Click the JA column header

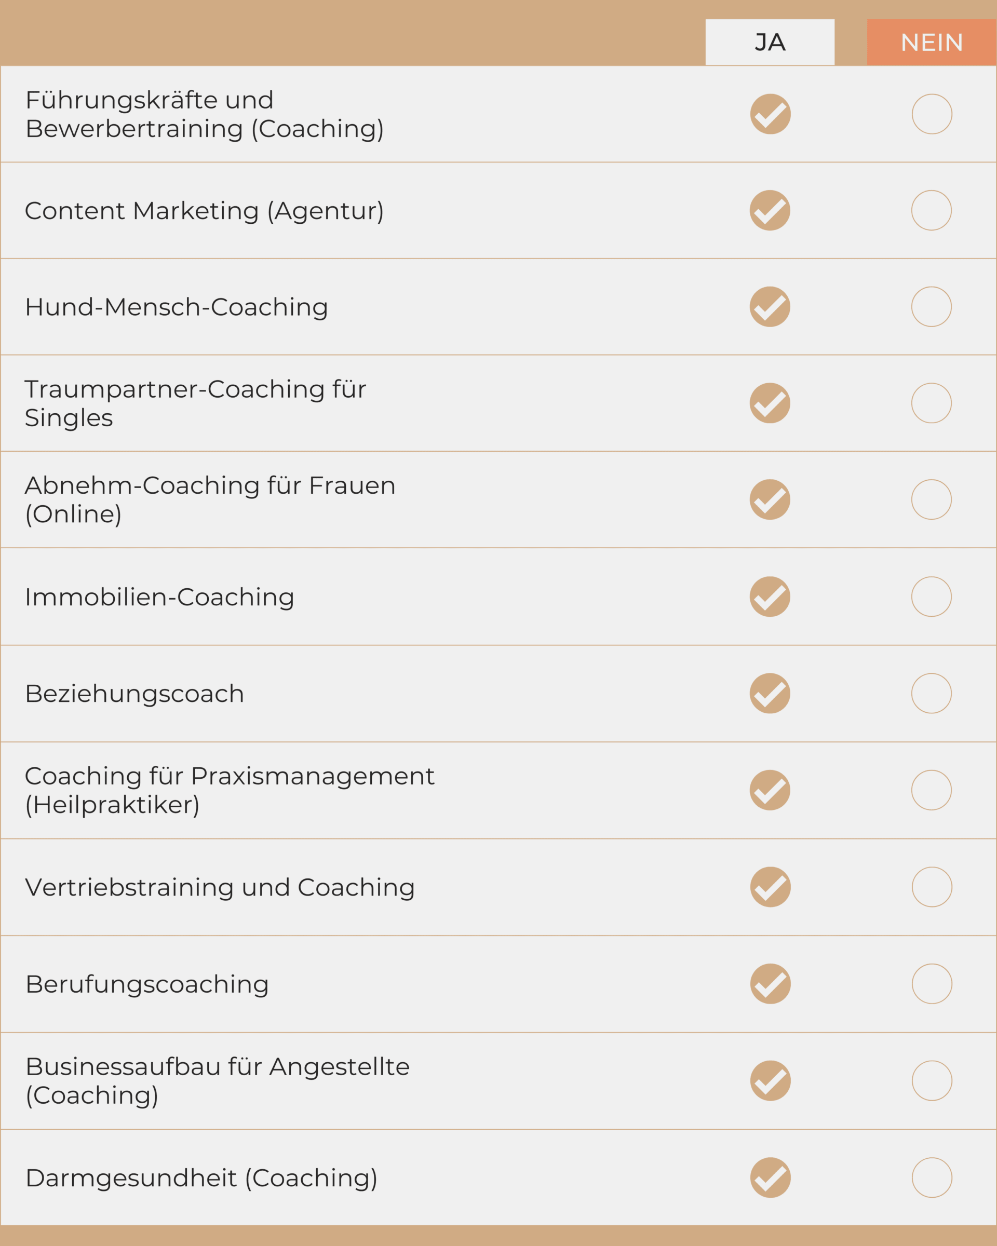770,42
